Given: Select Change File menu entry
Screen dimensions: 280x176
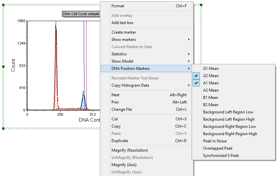Looking at the screenshot, I should (122, 109).
